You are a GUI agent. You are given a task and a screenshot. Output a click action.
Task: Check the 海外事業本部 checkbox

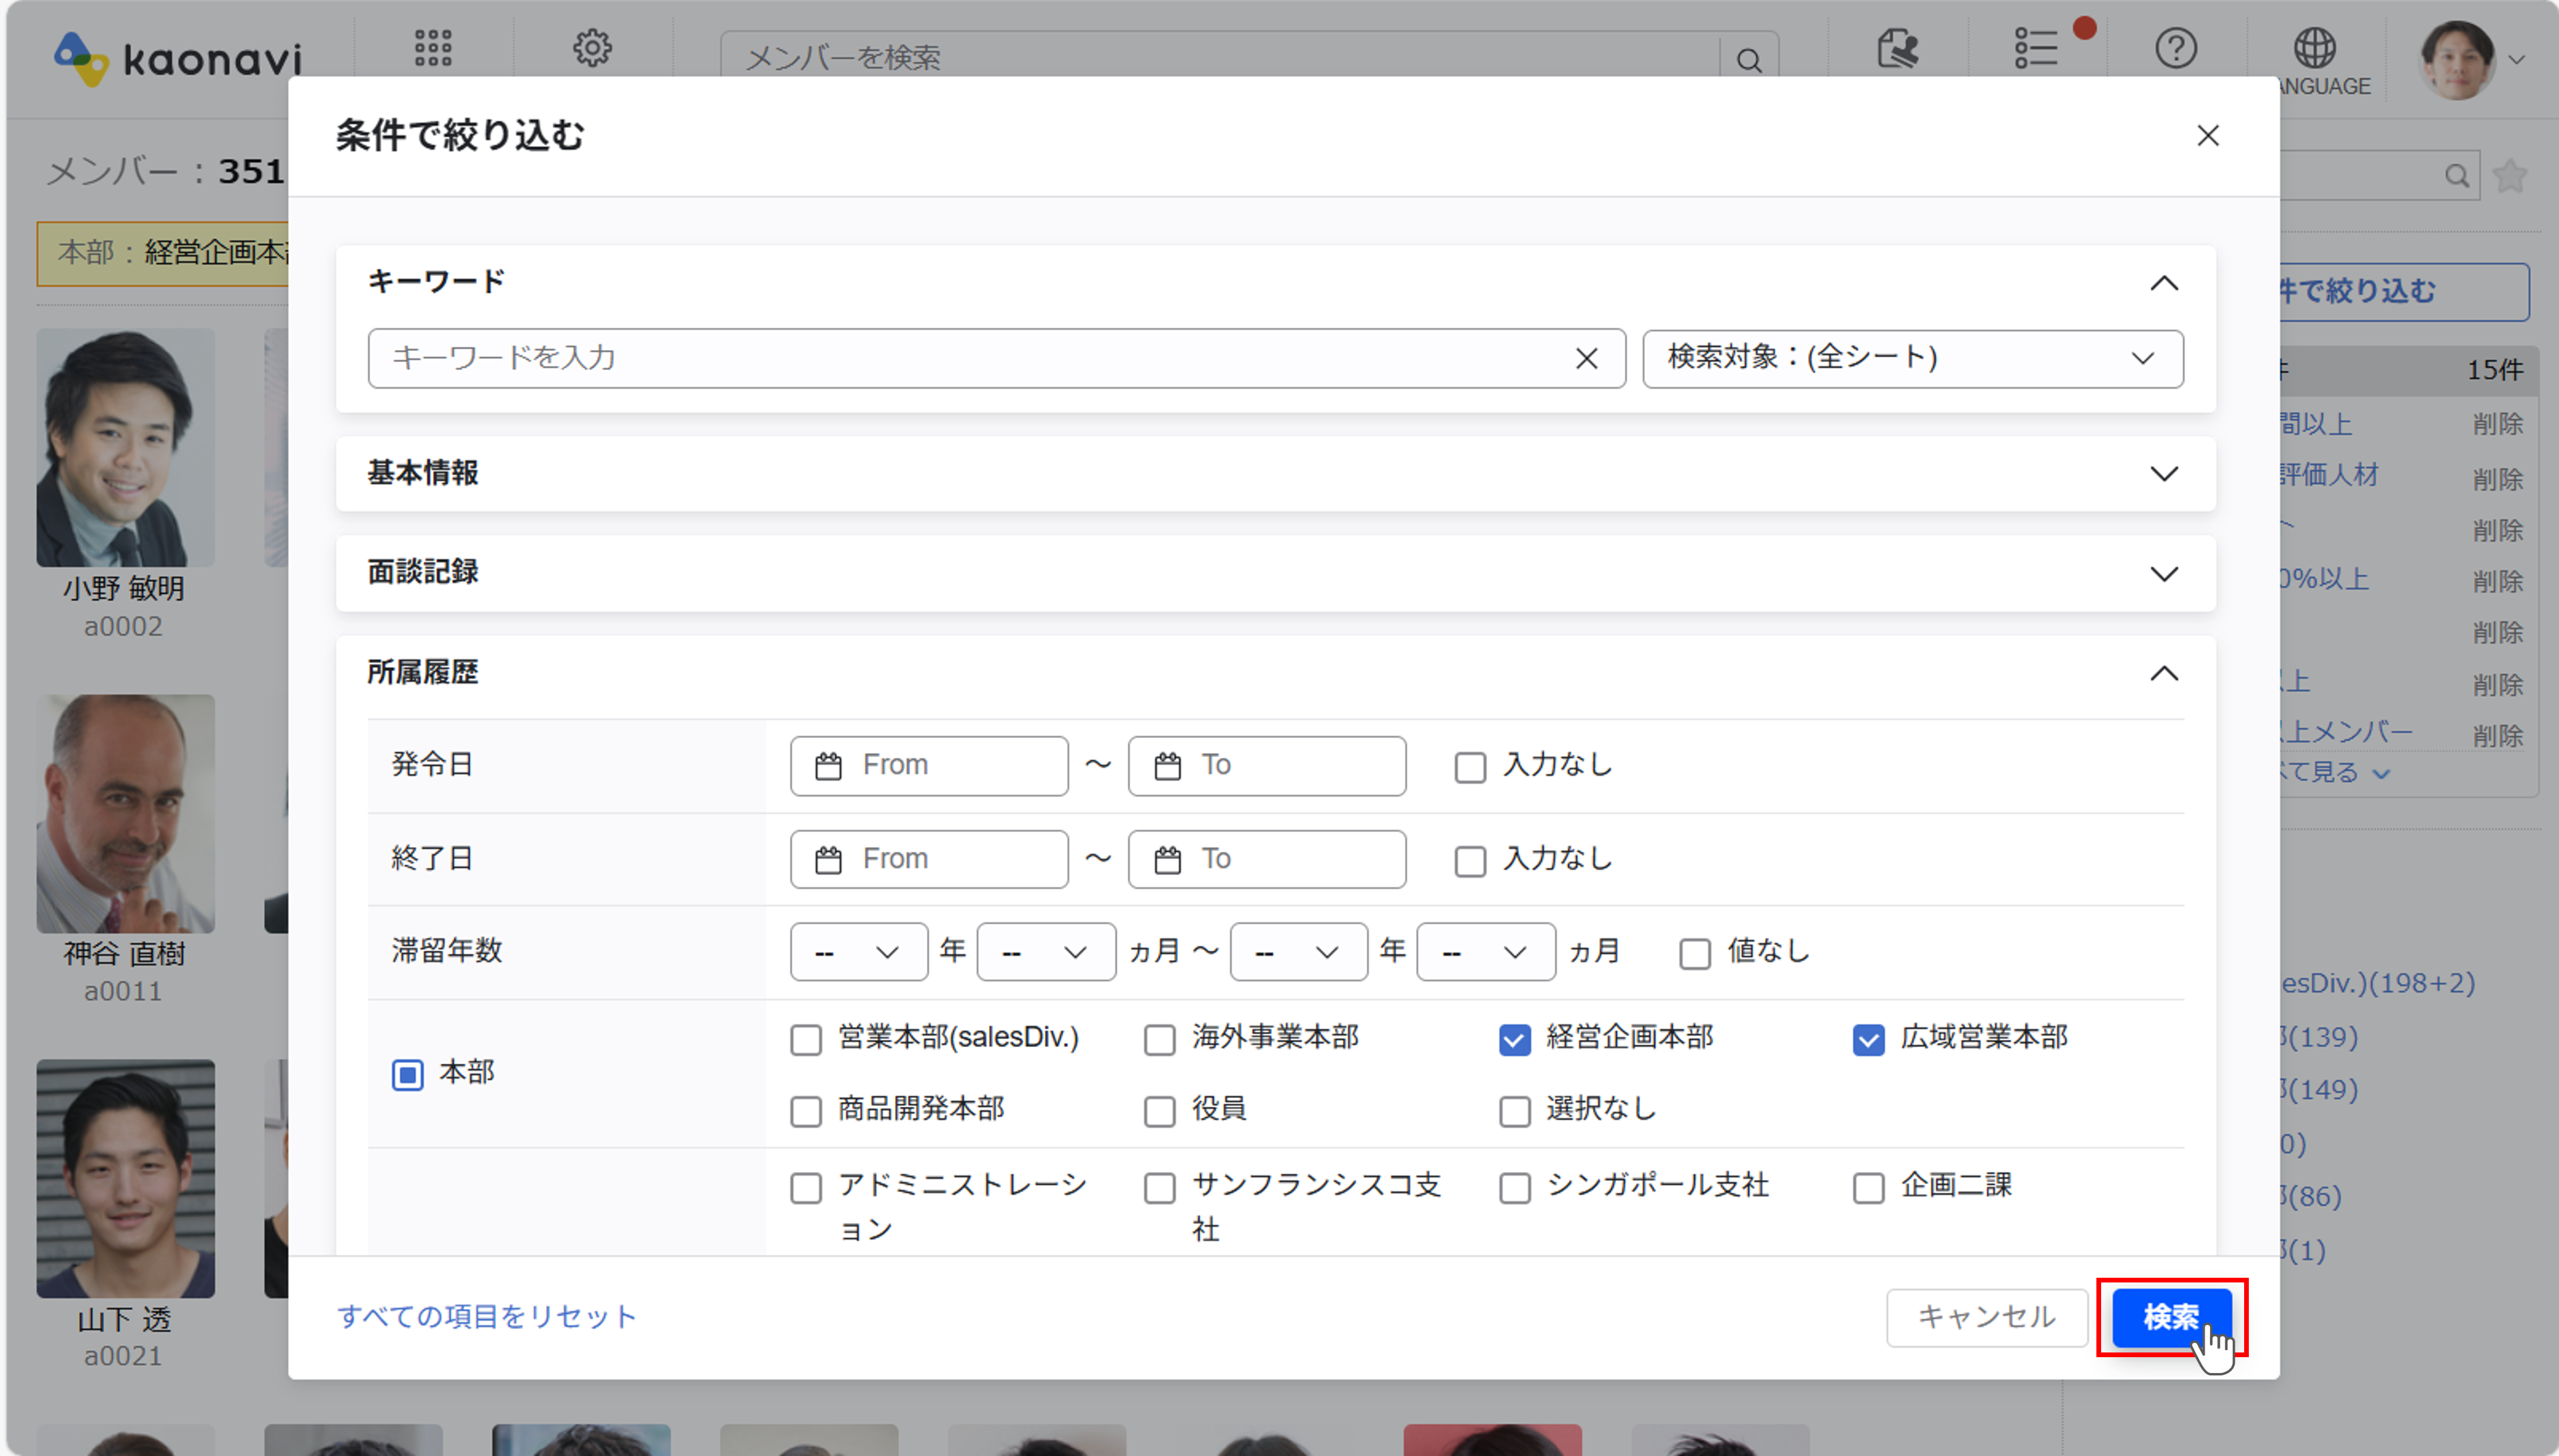pos(1159,1040)
